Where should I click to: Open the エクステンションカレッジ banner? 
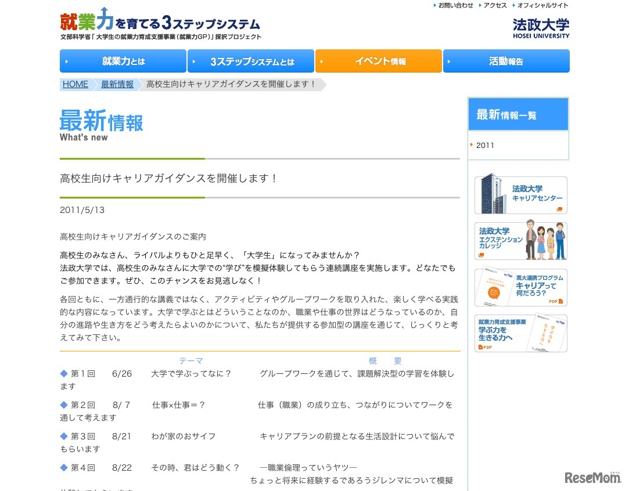(520, 241)
